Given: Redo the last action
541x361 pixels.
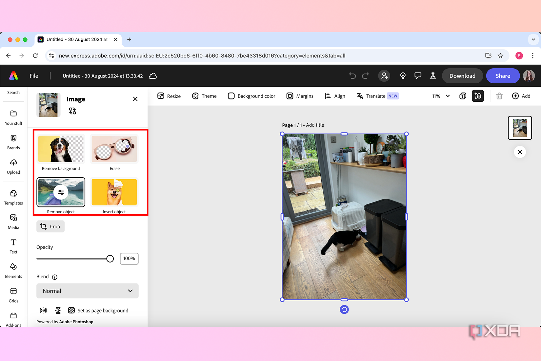Looking at the screenshot, I should point(366,76).
